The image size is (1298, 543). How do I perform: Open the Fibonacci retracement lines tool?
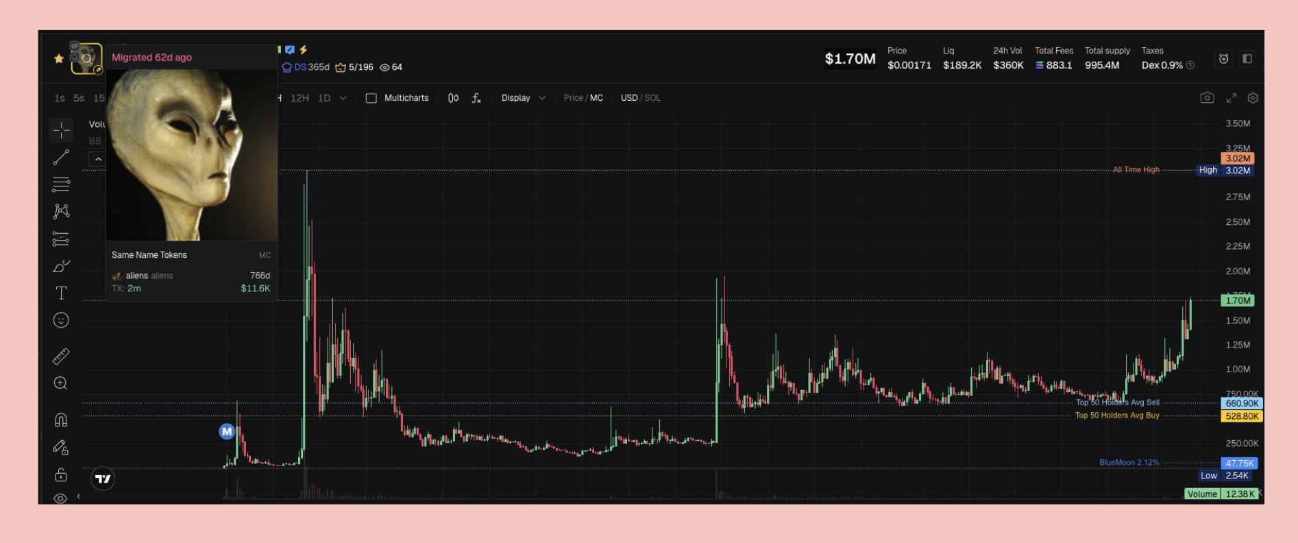point(61,184)
